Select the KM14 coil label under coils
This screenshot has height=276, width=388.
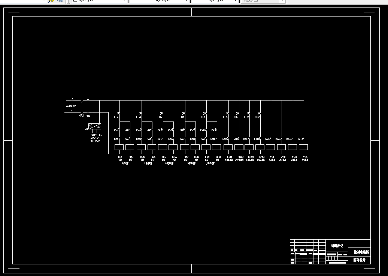pyautogui.click(x=262, y=157)
